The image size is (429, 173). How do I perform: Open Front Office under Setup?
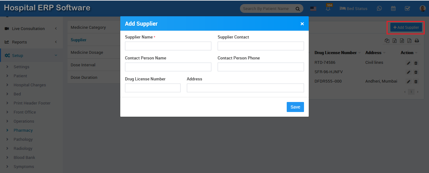[25, 112]
